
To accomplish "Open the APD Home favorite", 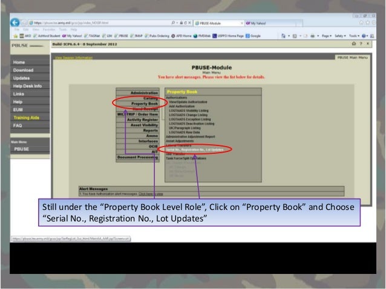I will coord(182,36).
